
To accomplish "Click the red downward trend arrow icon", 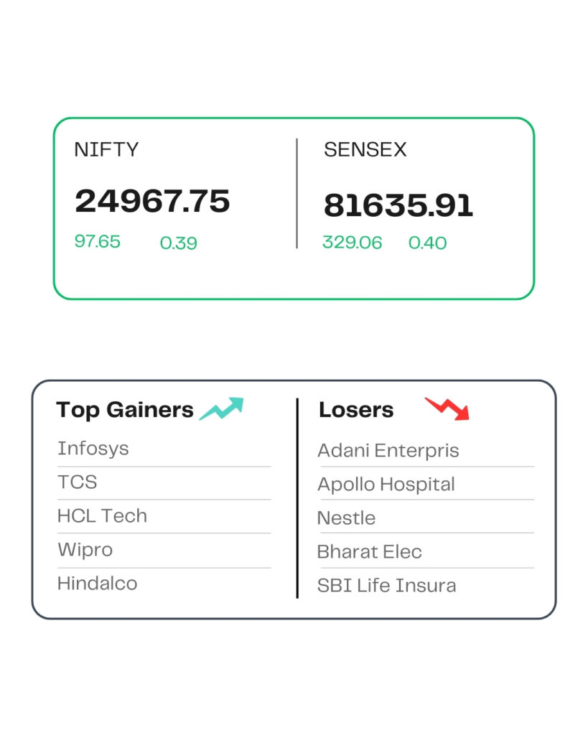I will point(447,408).
